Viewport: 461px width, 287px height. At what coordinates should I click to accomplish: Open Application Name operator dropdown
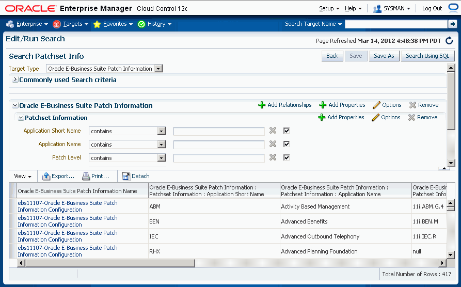tap(161, 145)
